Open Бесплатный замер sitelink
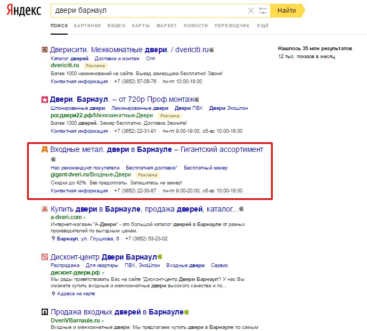Image resolution: width=367 pixels, height=331 pixels. (x=206, y=168)
